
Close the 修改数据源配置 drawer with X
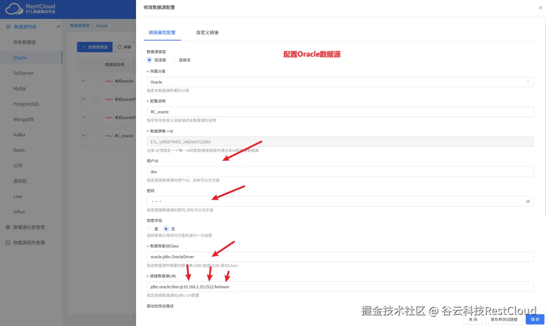pos(540,8)
